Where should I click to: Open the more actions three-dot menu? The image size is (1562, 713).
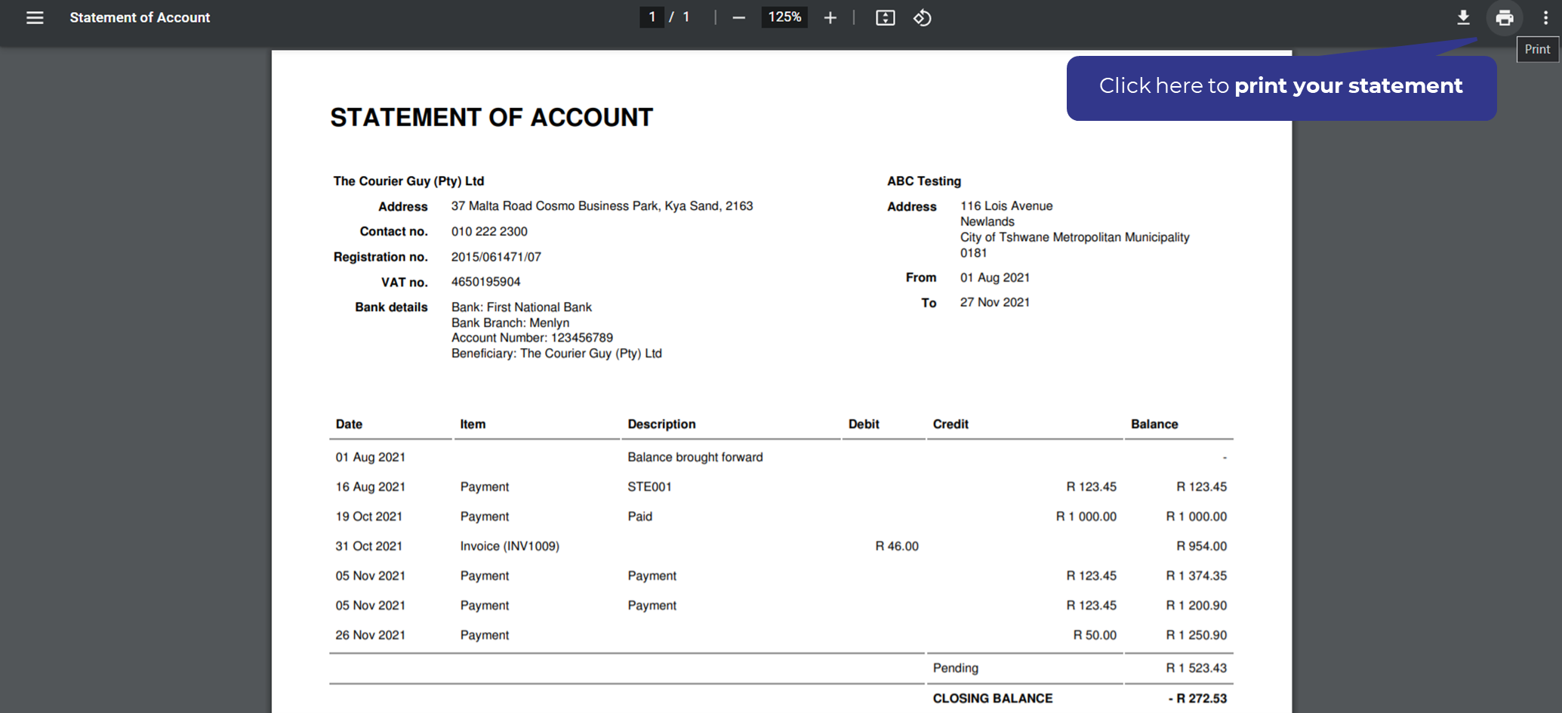tap(1545, 17)
